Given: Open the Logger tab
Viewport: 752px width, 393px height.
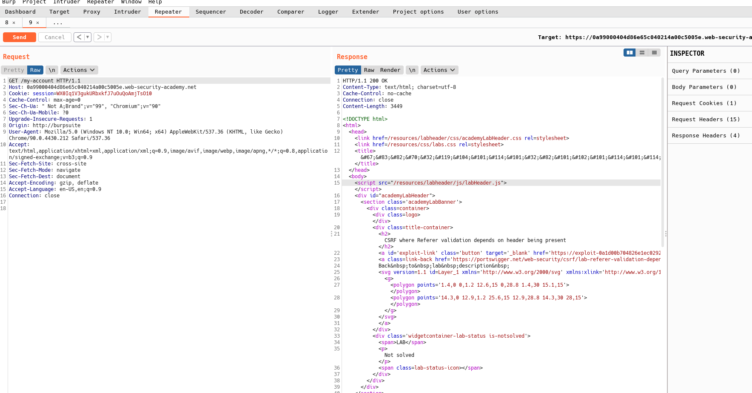Looking at the screenshot, I should (x=328, y=12).
